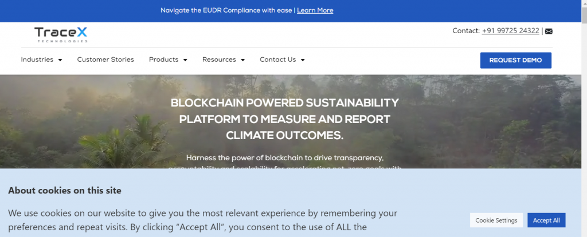Open the Products menu label
Viewport: 587px width, 237px height.
point(163,60)
